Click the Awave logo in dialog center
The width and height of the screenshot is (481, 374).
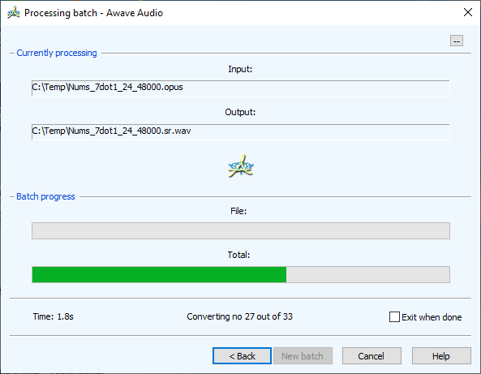[241, 166]
